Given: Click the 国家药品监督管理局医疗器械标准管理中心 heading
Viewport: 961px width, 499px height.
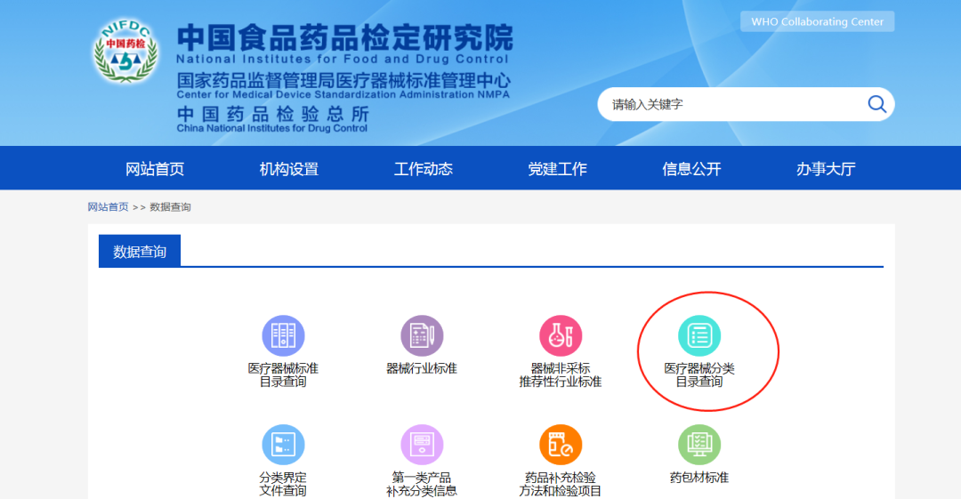Looking at the screenshot, I should pos(343,80).
